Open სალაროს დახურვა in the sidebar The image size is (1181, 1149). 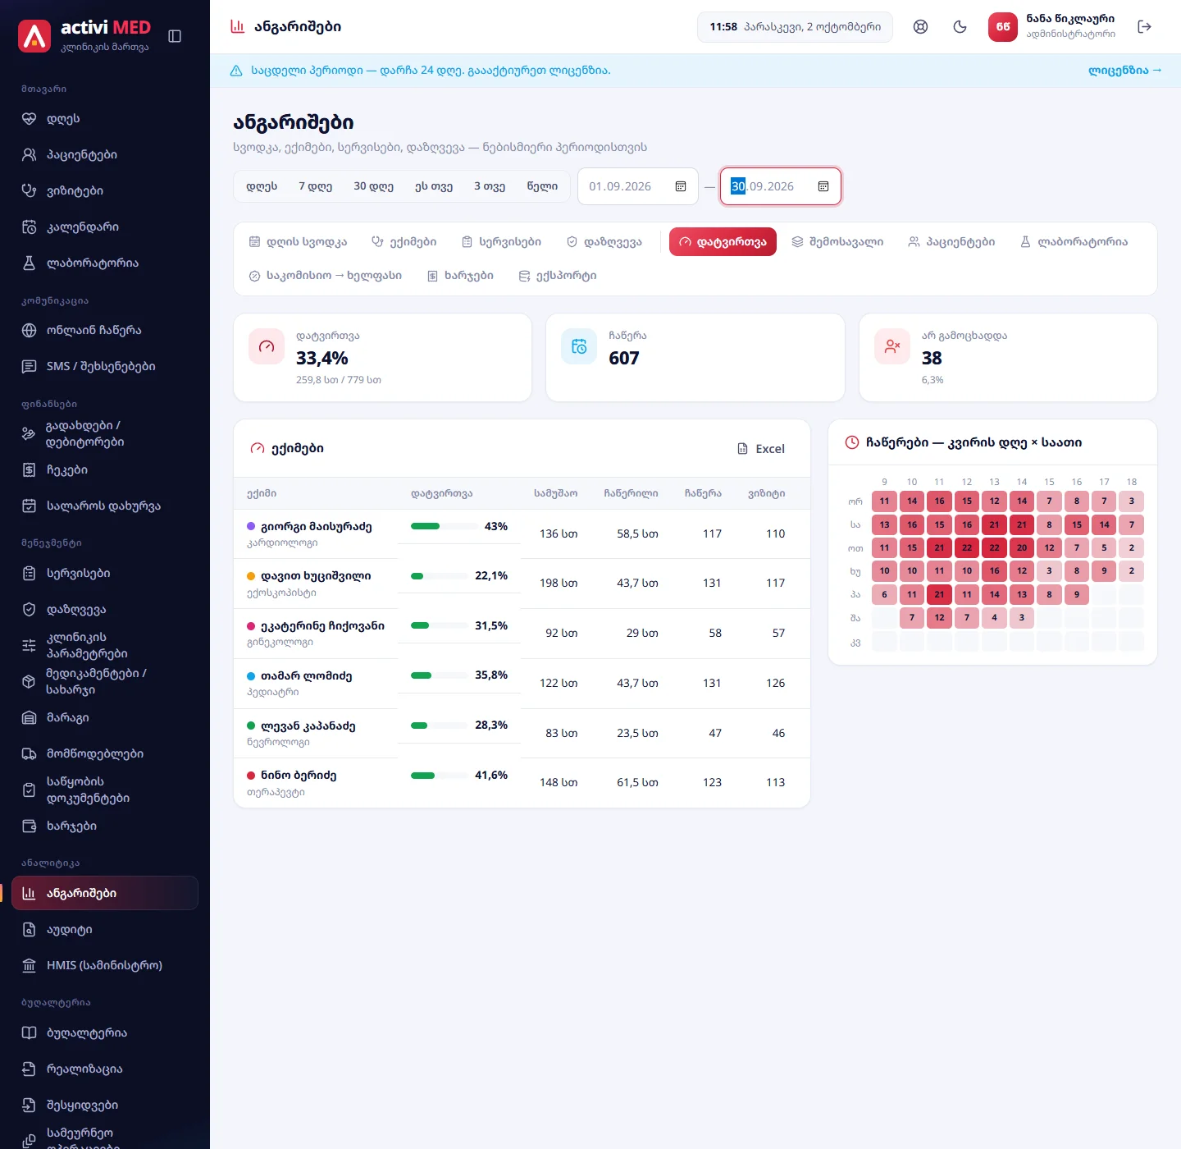(x=105, y=506)
